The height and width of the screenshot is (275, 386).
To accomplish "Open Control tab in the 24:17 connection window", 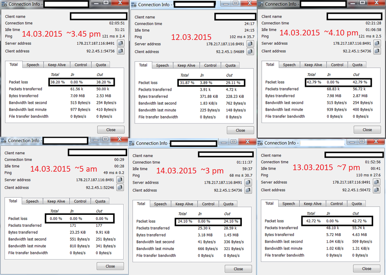I will coord(210,65).
